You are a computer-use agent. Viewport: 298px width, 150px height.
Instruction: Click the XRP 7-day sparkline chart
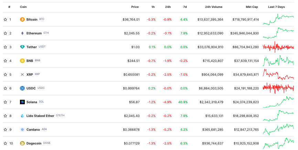click(x=278, y=75)
